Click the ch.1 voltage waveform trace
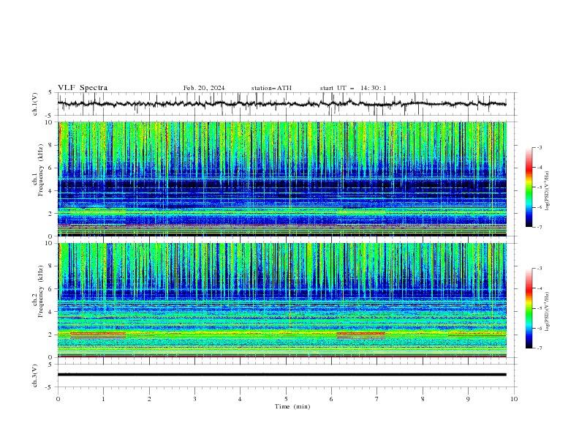The height and width of the screenshot is (448, 579). (281, 104)
